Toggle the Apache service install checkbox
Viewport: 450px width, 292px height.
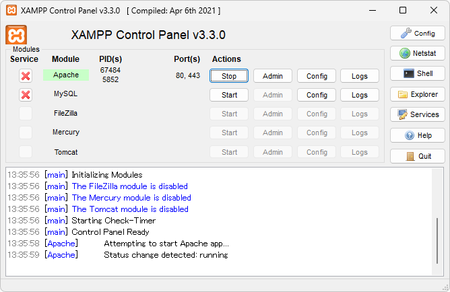pos(26,76)
